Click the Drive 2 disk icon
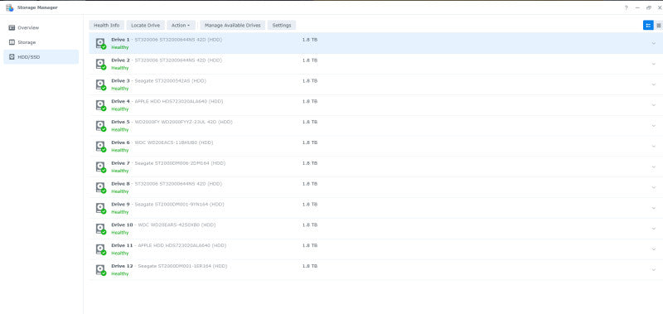The width and height of the screenshot is (663, 314). click(100, 65)
